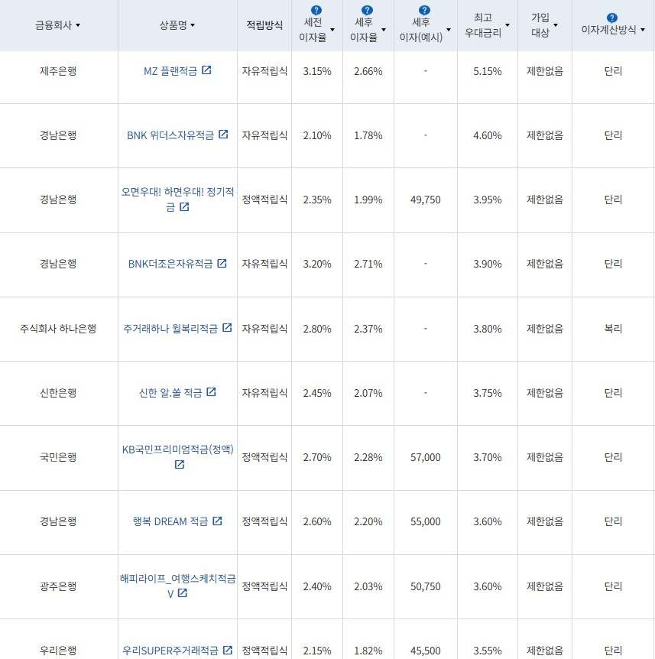This screenshot has height=659, width=655.
Task: Click the external link icon beside BNK 위더스자유적금
Action: click(x=222, y=135)
